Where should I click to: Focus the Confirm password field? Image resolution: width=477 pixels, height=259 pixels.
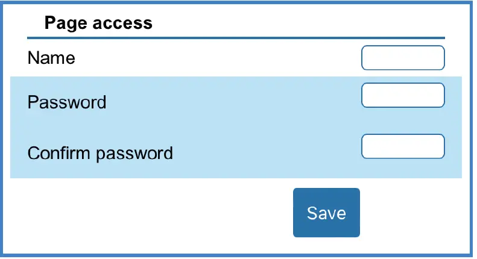403,146
